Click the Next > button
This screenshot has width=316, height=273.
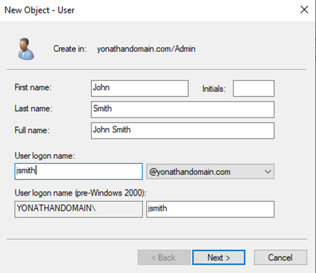point(219,258)
